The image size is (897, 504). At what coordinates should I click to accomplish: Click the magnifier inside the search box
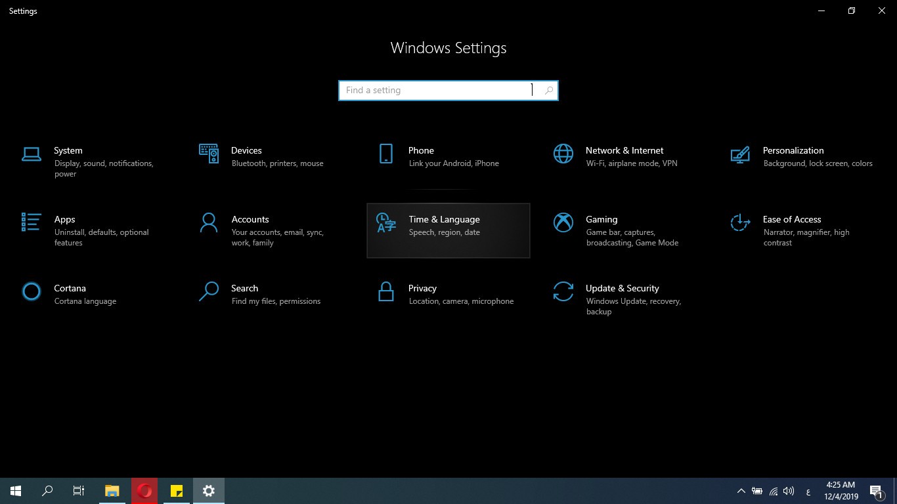click(549, 91)
